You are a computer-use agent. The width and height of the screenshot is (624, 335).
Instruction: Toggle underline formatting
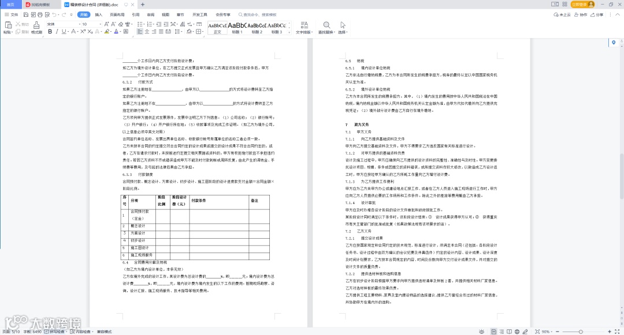(64, 32)
